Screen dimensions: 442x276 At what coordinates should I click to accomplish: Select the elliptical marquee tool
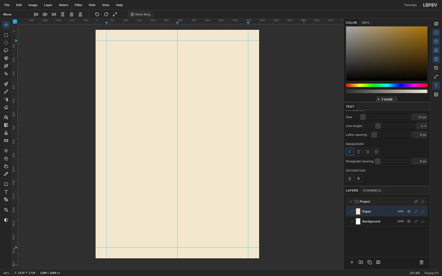6,43
